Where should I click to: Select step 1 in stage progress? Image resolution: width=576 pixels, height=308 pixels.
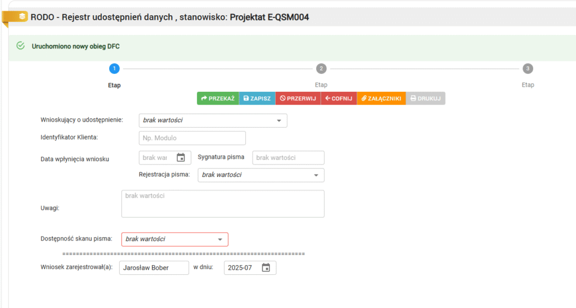pyautogui.click(x=114, y=69)
